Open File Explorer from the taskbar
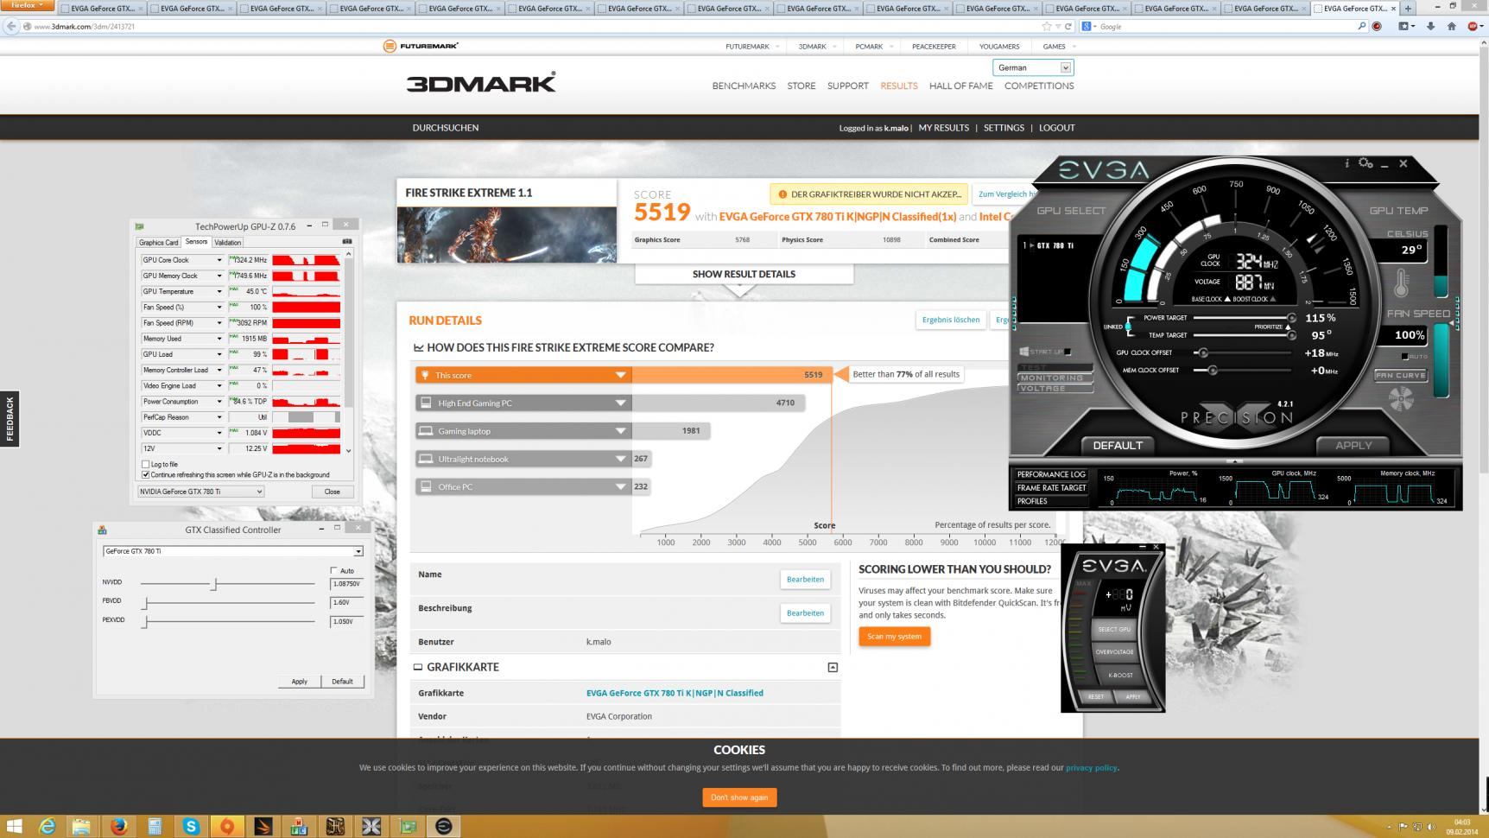The height and width of the screenshot is (838, 1489). pyautogui.click(x=82, y=827)
